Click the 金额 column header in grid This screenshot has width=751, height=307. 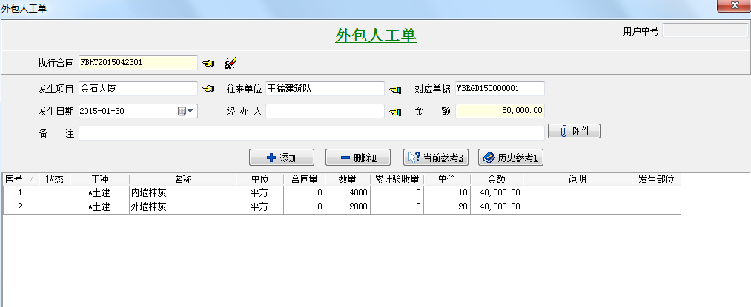496,179
